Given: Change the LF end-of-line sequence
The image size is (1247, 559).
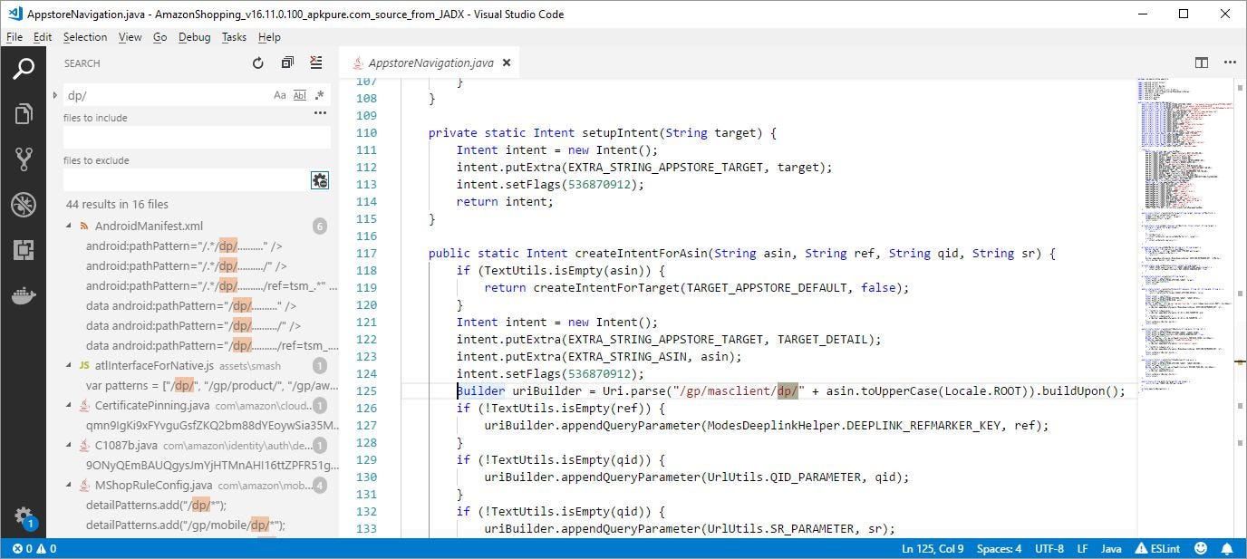Looking at the screenshot, I should (x=1082, y=548).
